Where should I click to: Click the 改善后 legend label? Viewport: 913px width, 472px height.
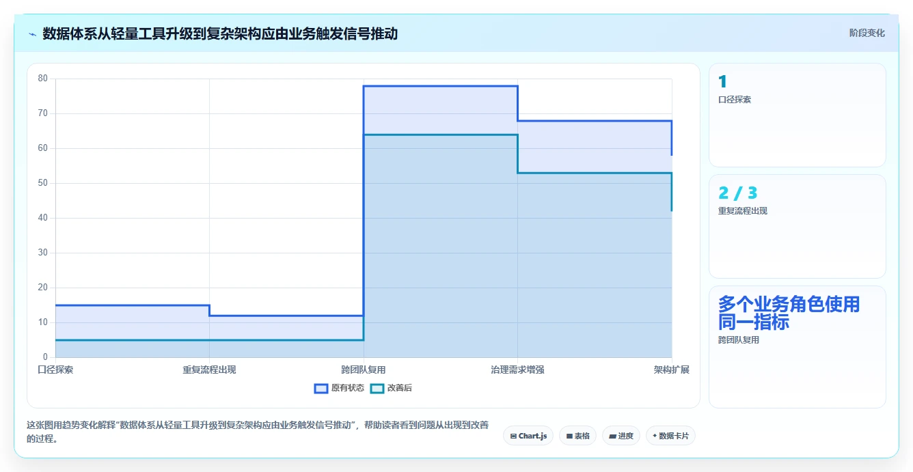[400, 388]
